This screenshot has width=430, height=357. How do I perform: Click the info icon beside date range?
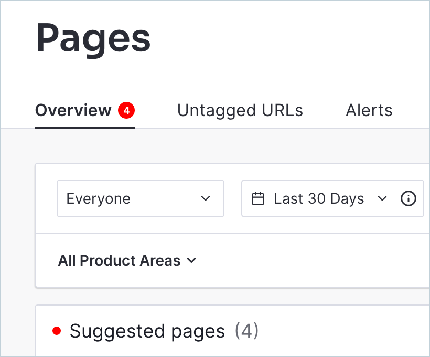tap(408, 199)
